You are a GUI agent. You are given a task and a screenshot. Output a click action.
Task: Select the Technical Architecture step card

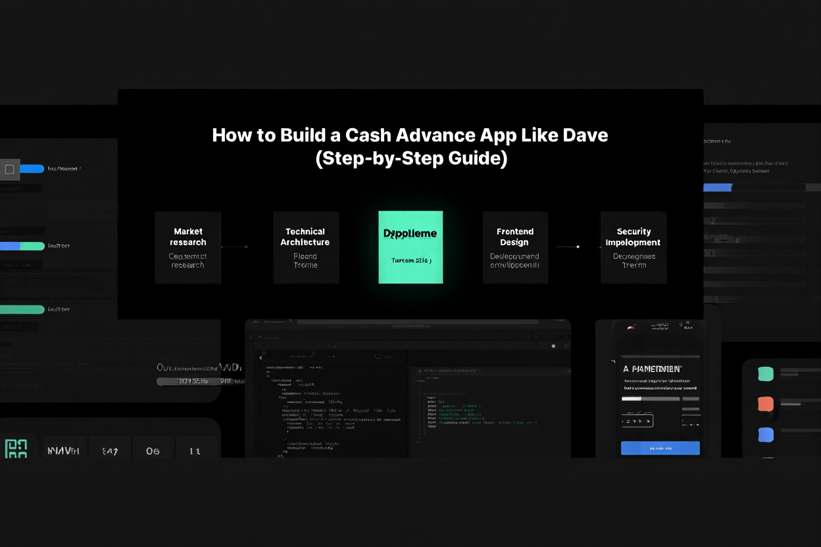point(306,247)
